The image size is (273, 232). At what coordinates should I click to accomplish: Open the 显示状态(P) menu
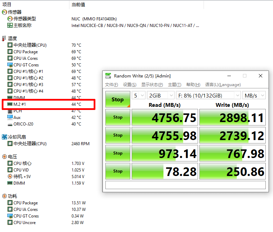coord(152,85)
